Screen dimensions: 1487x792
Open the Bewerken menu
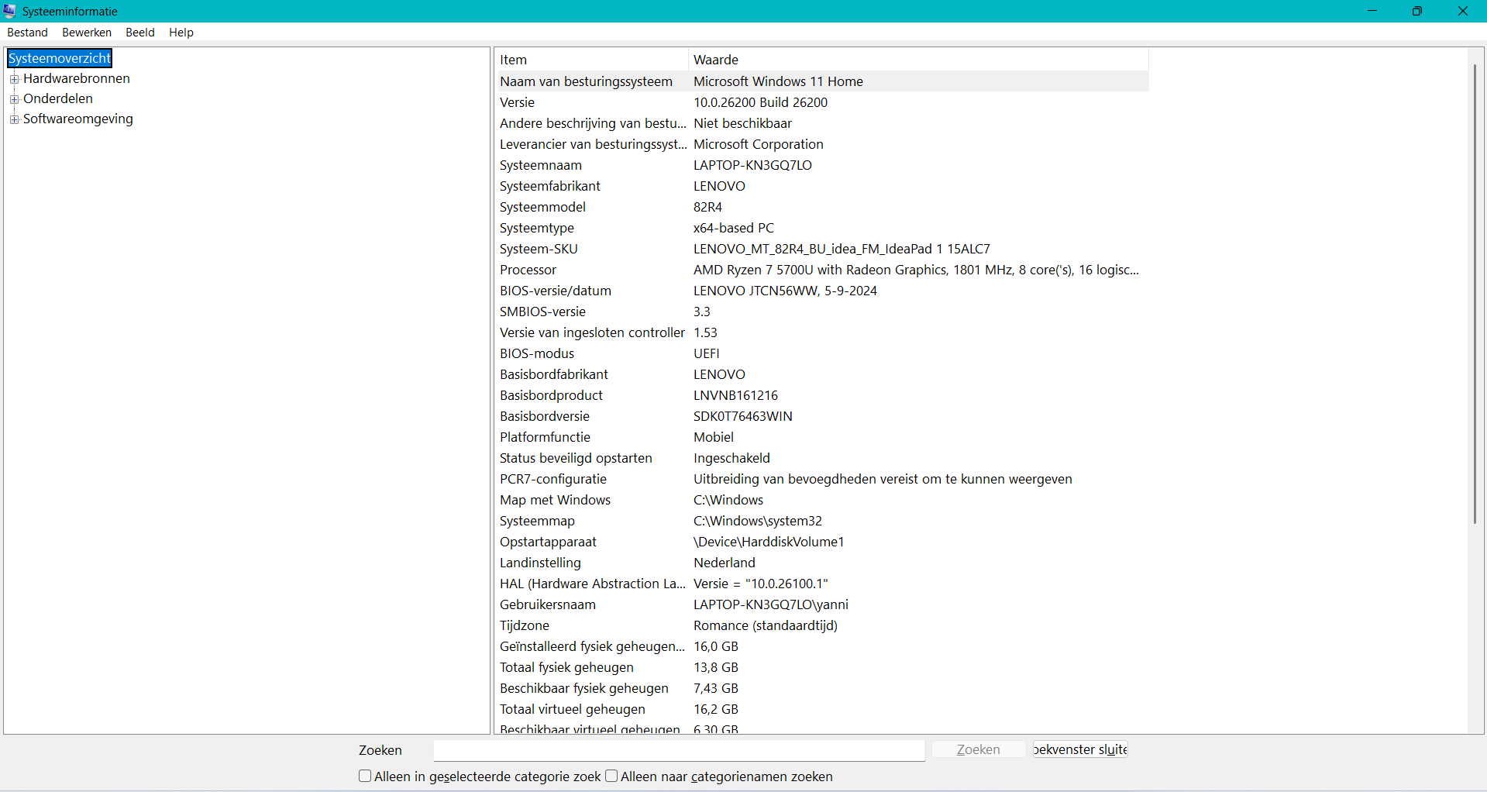pos(87,33)
